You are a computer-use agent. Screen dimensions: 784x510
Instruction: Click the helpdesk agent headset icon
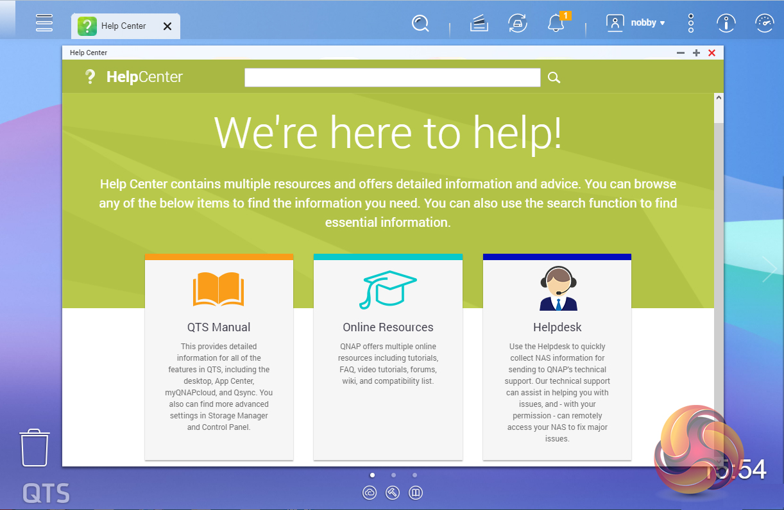click(x=557, y=289)
